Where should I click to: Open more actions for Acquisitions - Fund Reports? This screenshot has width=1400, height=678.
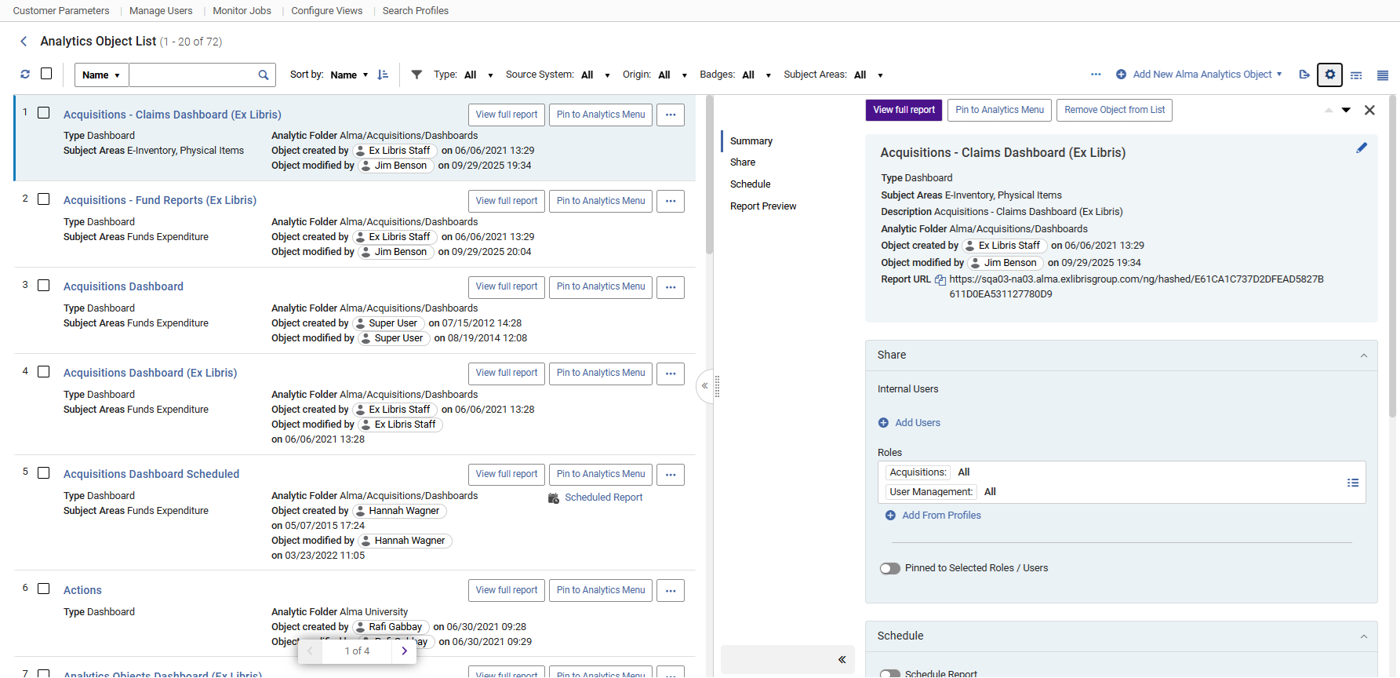pos(671,201)
